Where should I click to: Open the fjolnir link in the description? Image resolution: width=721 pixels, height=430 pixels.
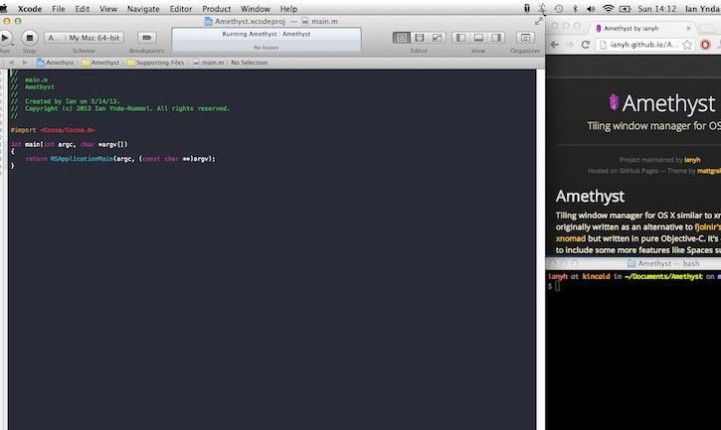[708, 227]
